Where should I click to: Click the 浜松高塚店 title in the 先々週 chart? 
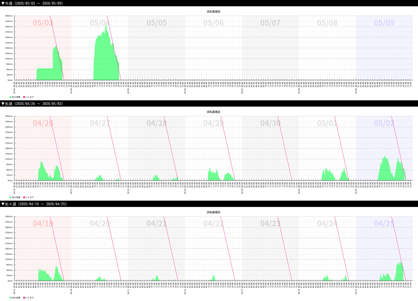tap(213, 212)
